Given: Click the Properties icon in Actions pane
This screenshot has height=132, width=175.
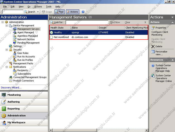Looking at the screenshot, I should point(153,28).
